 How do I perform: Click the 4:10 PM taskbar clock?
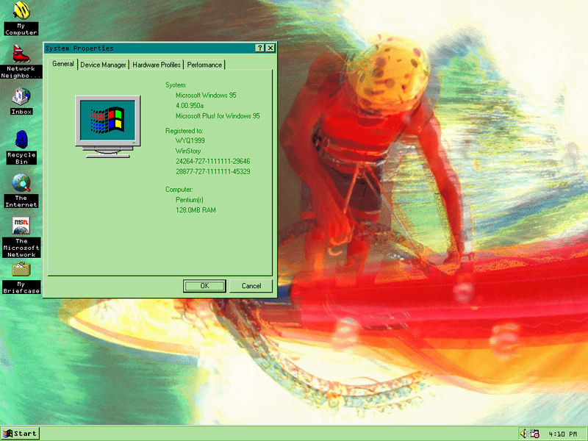click(563, 433)
